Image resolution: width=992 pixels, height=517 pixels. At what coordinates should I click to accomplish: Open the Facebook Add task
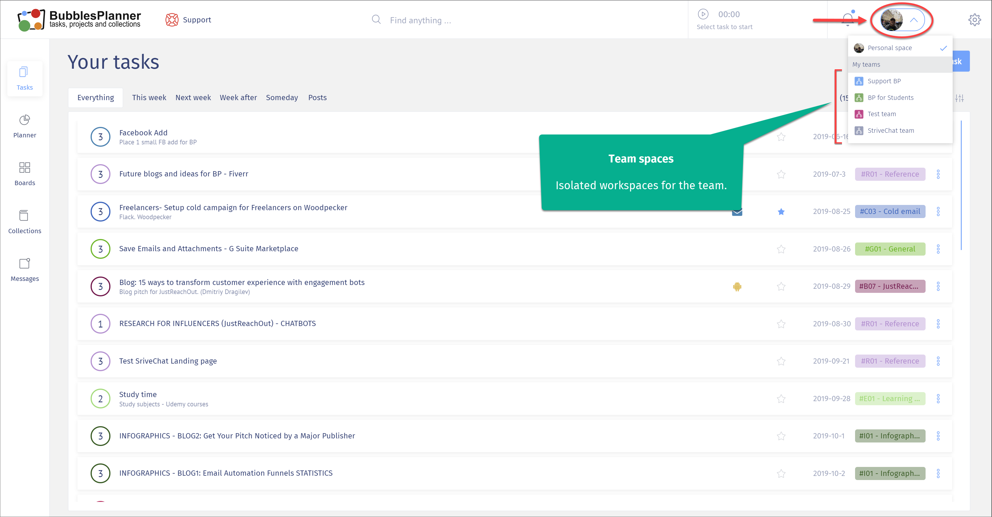pos(143,133)
